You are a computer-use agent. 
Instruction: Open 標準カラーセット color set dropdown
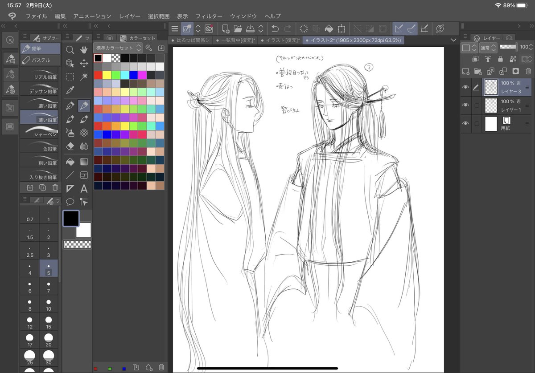coord(118,48)
